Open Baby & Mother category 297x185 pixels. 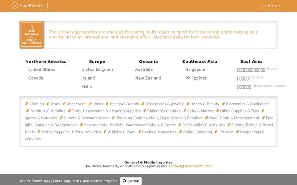click(200, 111)
